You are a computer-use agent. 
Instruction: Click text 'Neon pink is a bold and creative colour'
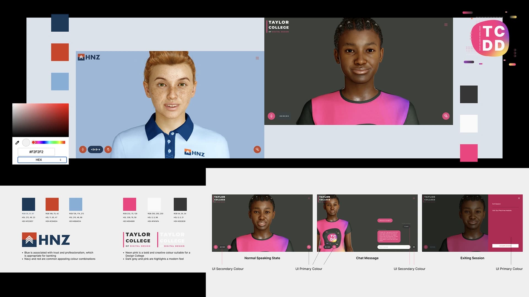(149, 253)
